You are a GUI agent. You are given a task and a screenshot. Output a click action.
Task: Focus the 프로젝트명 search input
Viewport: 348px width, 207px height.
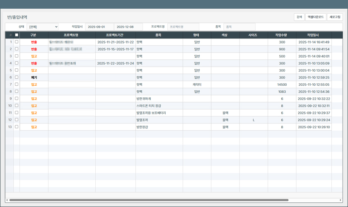183,27
